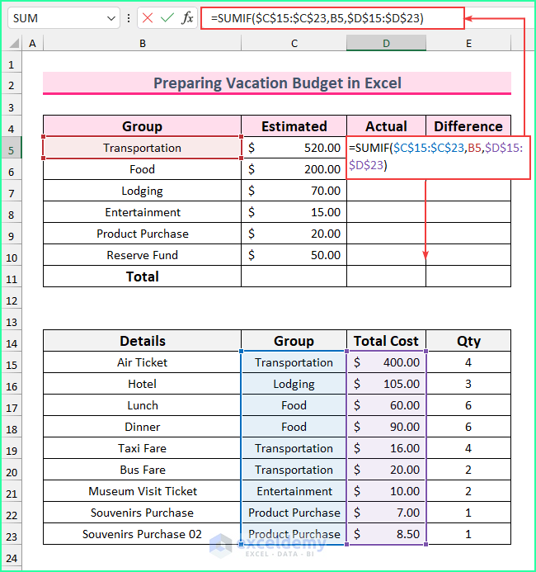Click the estimated value 15.00
The height and width of the screenshot is (572, 536).
pos(294,212)
